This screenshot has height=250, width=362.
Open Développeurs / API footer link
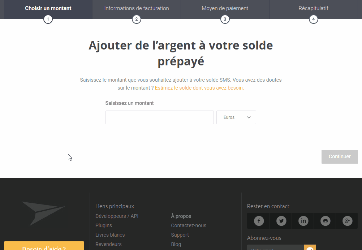click(117, 216)
